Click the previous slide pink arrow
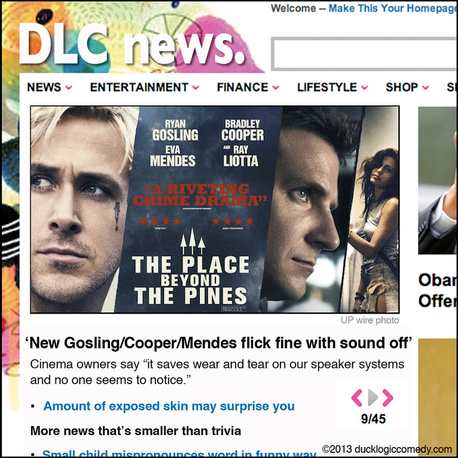The width and height of the screenshot is (458, 458). click(357, 397)
